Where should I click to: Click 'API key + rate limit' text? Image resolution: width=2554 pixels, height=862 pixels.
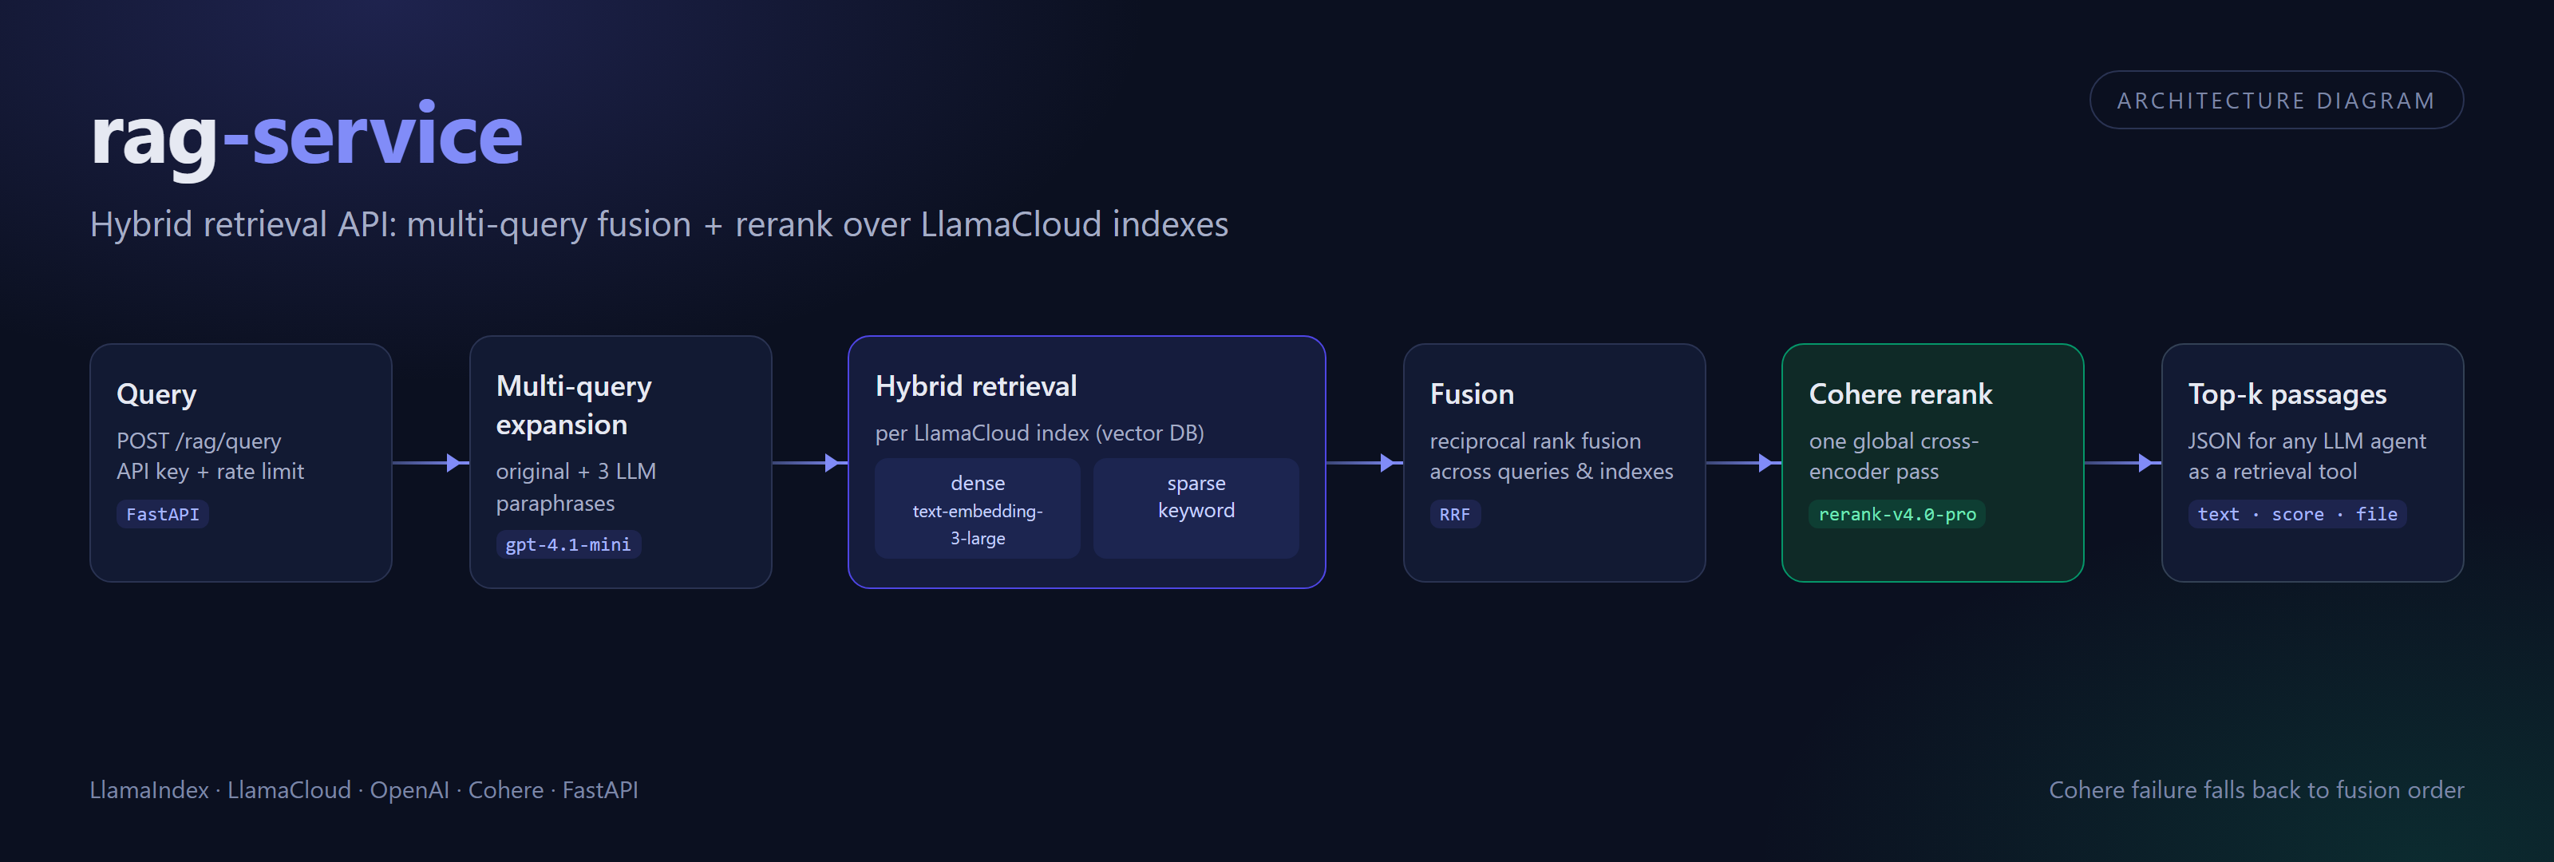pos(210,471)
